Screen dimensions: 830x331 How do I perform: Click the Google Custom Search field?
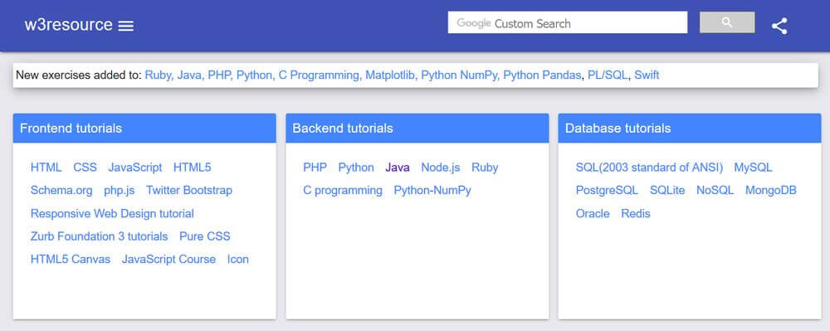(568, 22)
